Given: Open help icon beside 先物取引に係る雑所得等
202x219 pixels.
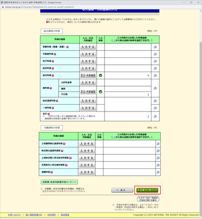Looking at the screenshot, I should click(x=67, y=165).
